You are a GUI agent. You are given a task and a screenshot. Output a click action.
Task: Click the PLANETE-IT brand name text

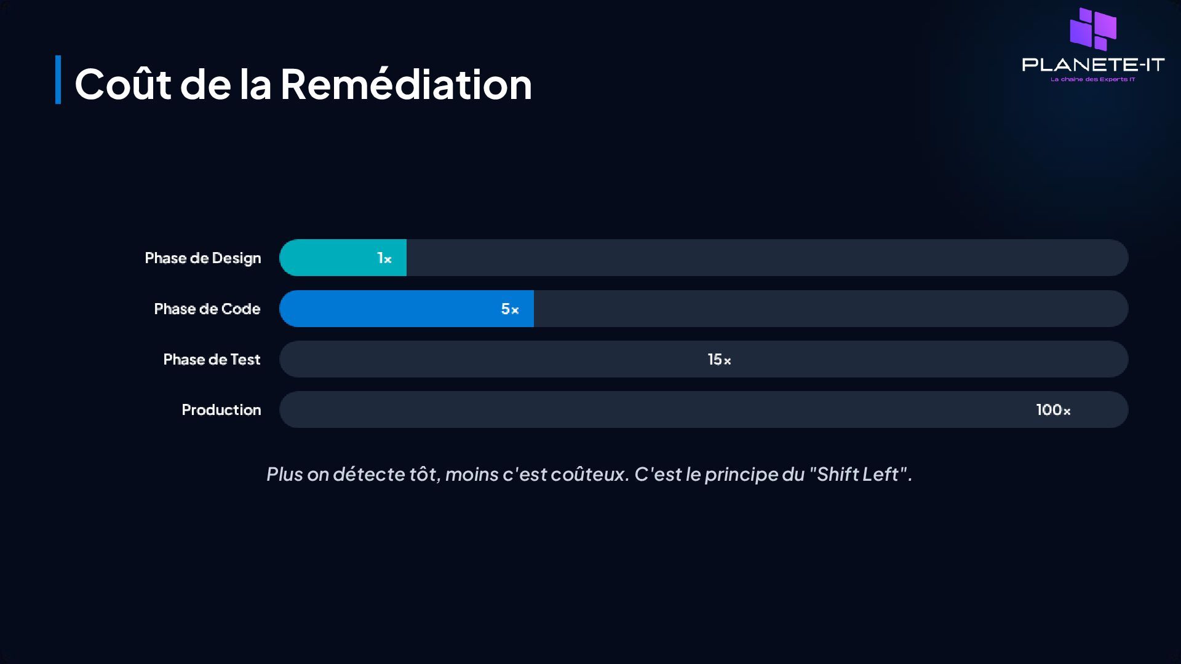coord(1093,65)
